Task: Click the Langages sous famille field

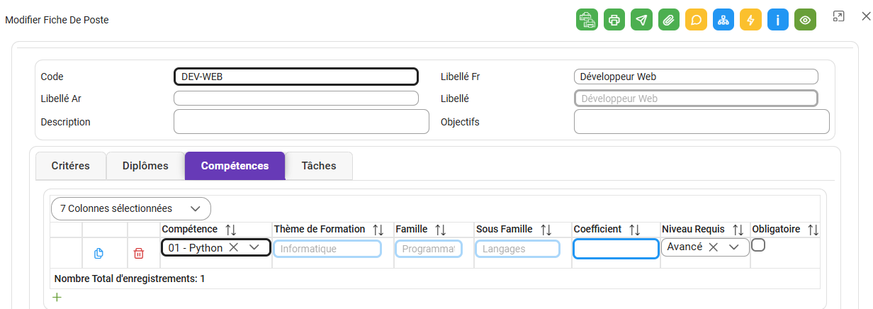Action: click(x=517, y=249)
